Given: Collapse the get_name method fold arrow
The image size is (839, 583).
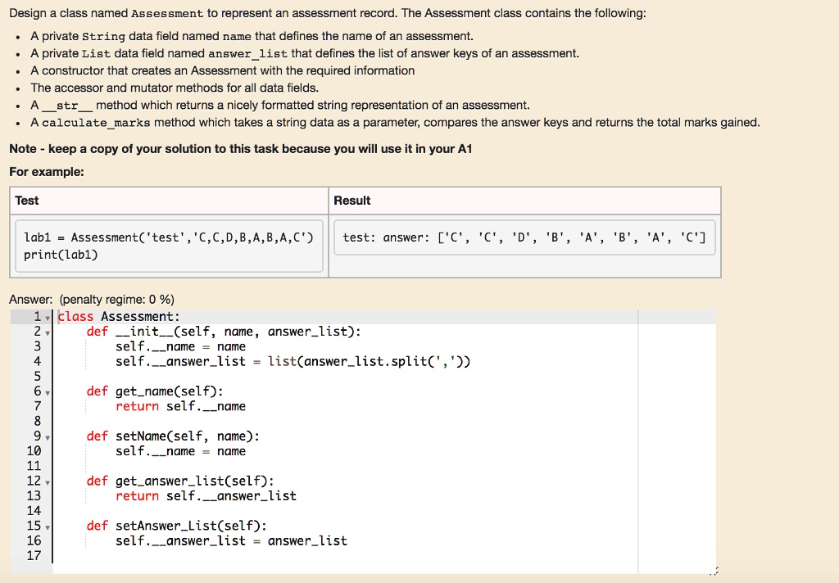Looking at the screenshot, I should 48,393.
